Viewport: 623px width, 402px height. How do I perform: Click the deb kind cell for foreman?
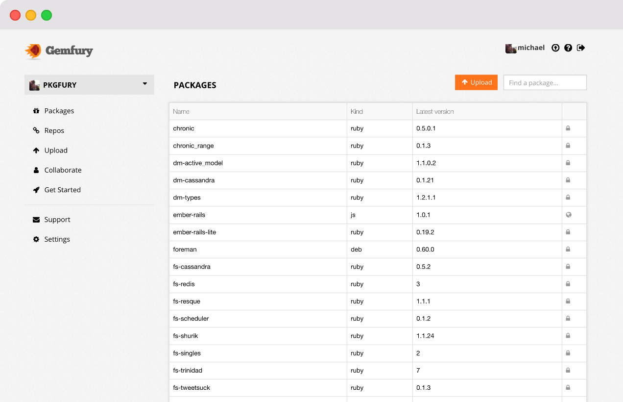click(380, 250)
